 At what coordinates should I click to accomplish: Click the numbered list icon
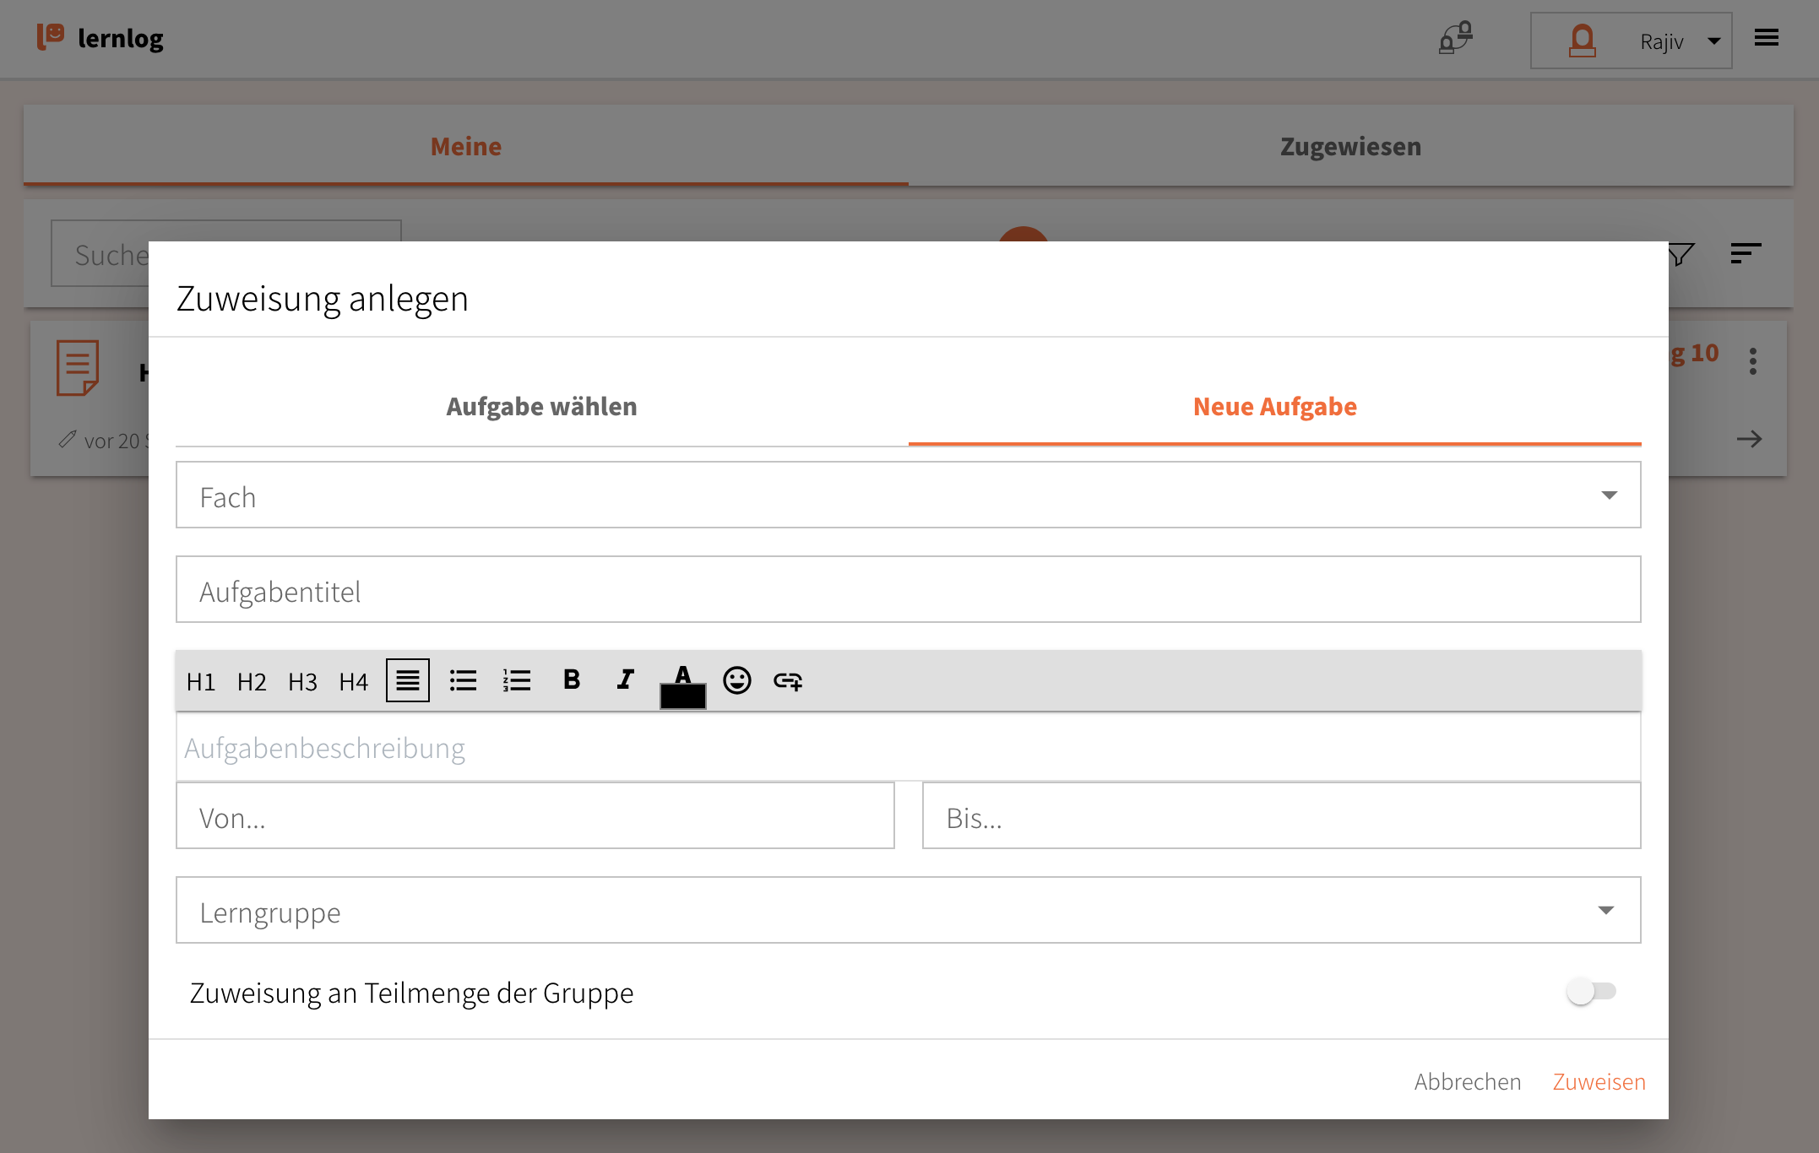(517, 680)
